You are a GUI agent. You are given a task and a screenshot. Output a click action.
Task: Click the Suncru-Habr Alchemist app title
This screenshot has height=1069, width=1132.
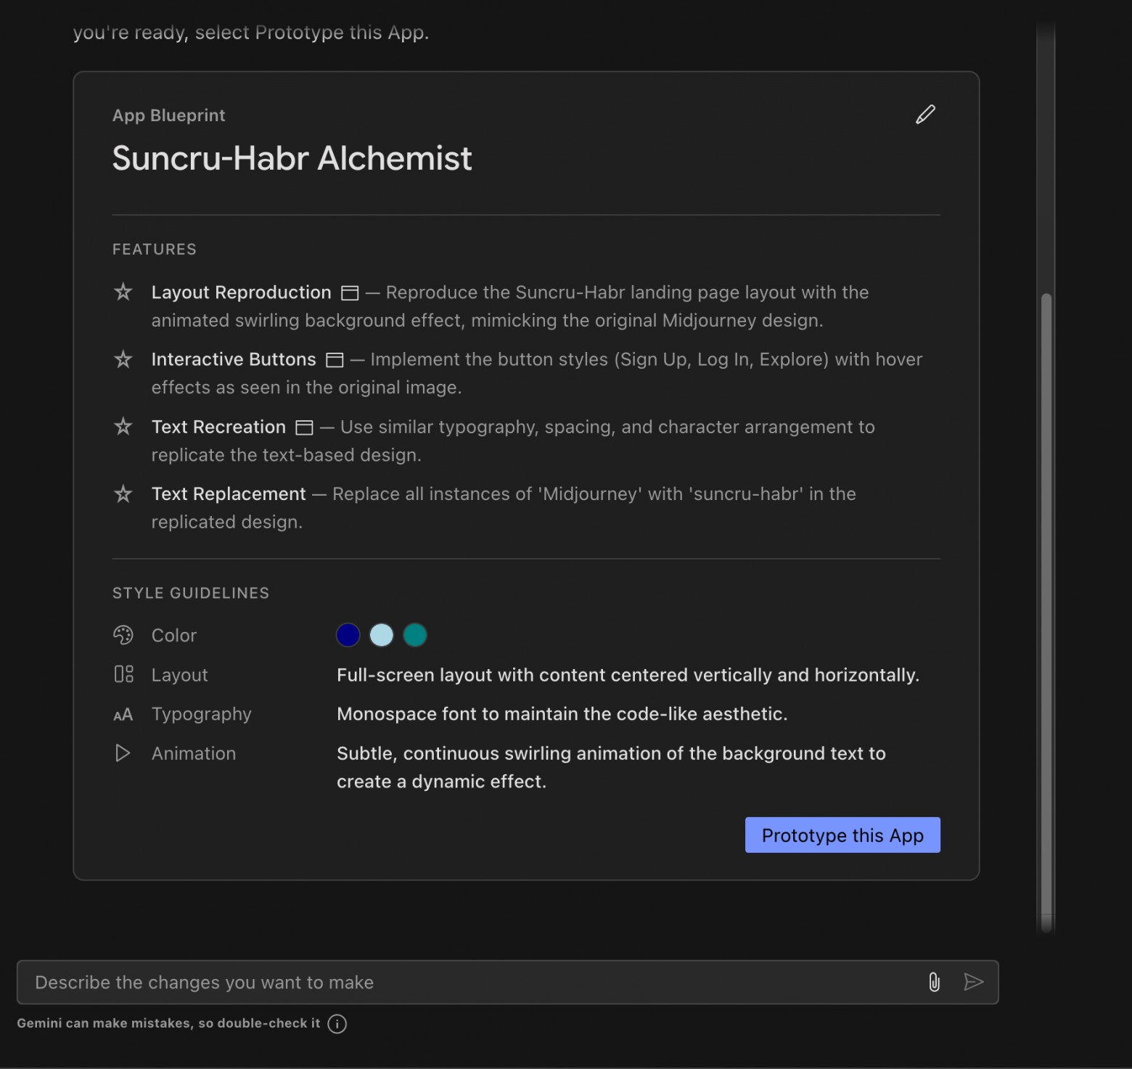click(x=292, y=158)
